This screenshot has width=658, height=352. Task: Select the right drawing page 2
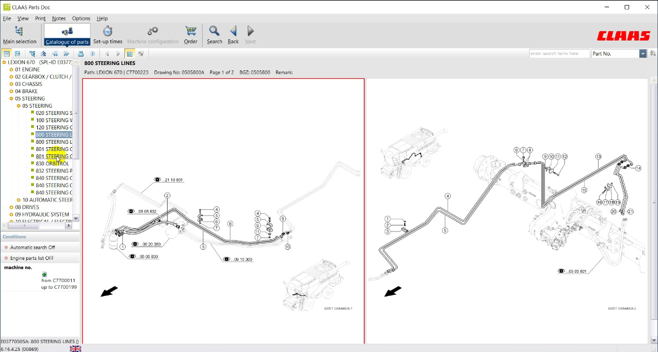tap(508, 211)
